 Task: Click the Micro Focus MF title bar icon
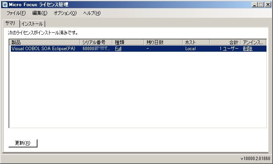[x=5, y=5]
